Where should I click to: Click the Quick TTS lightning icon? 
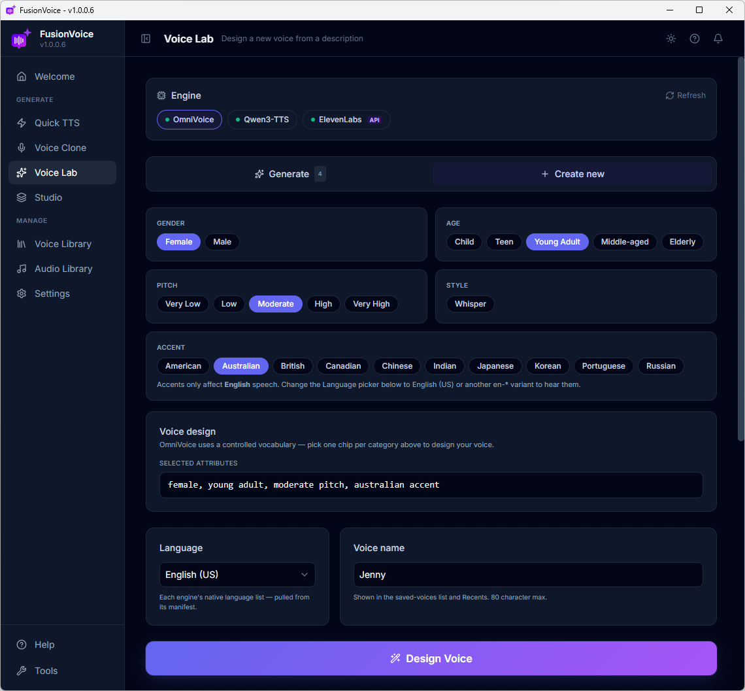click(22, 123)
